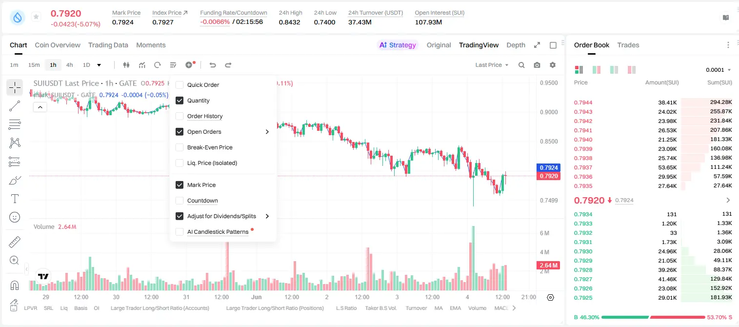
Task: Click the AI Strategy button
Action: (398, 45)
